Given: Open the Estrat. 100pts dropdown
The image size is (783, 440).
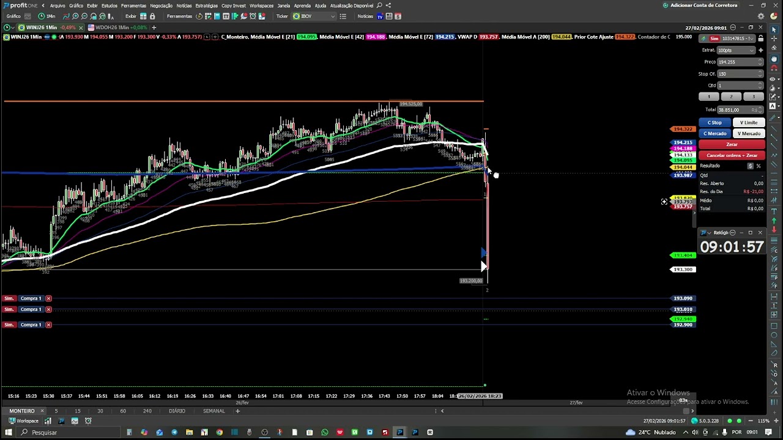Looking at the screenshot, I should pyautogui.click(x=737, y=50).
